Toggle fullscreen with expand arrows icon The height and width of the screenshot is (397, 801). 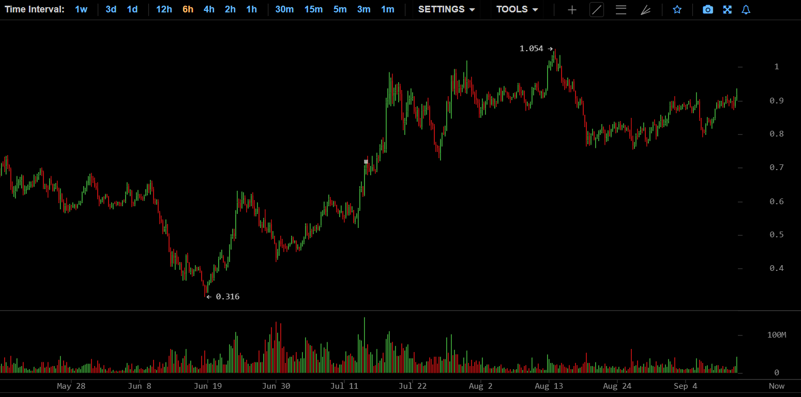[x=728, y=10]
